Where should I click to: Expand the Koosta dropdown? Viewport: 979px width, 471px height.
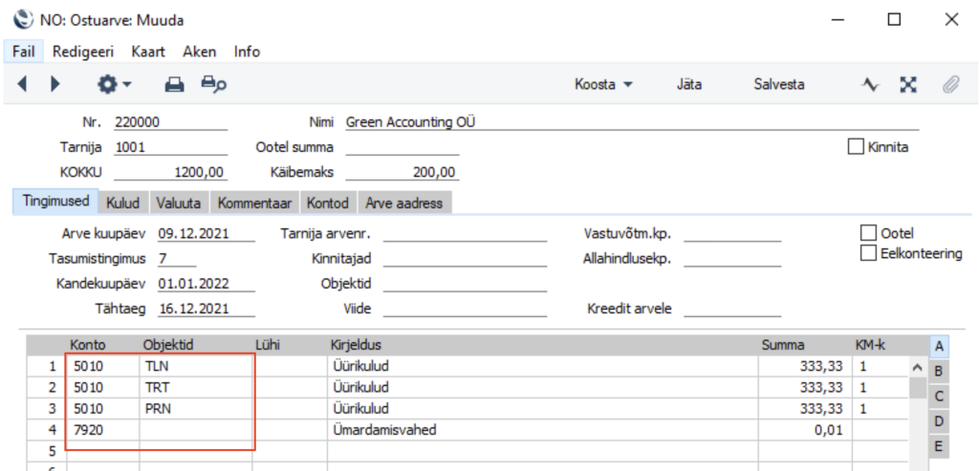[x=603, y=84]
